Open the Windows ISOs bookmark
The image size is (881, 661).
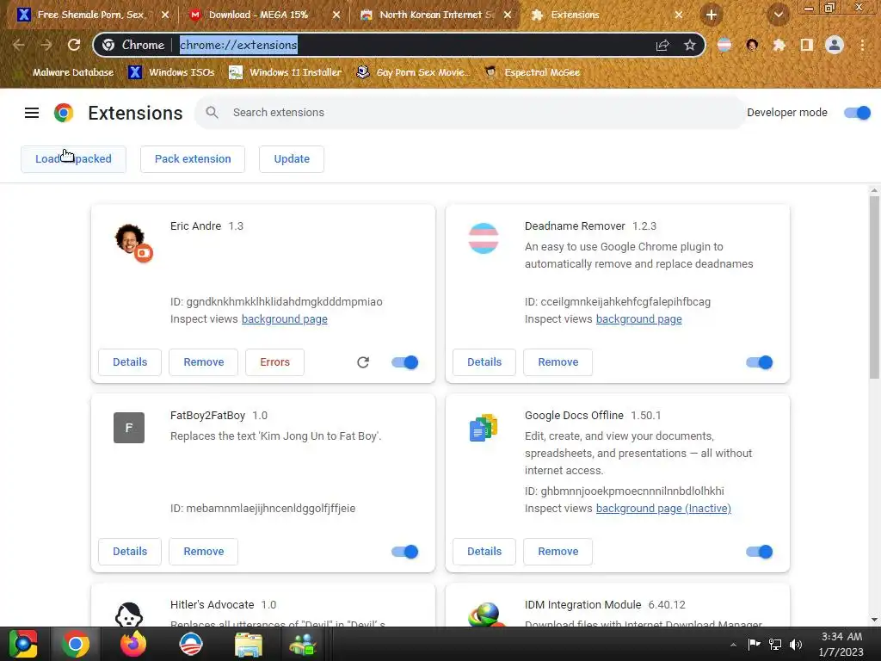171,72
